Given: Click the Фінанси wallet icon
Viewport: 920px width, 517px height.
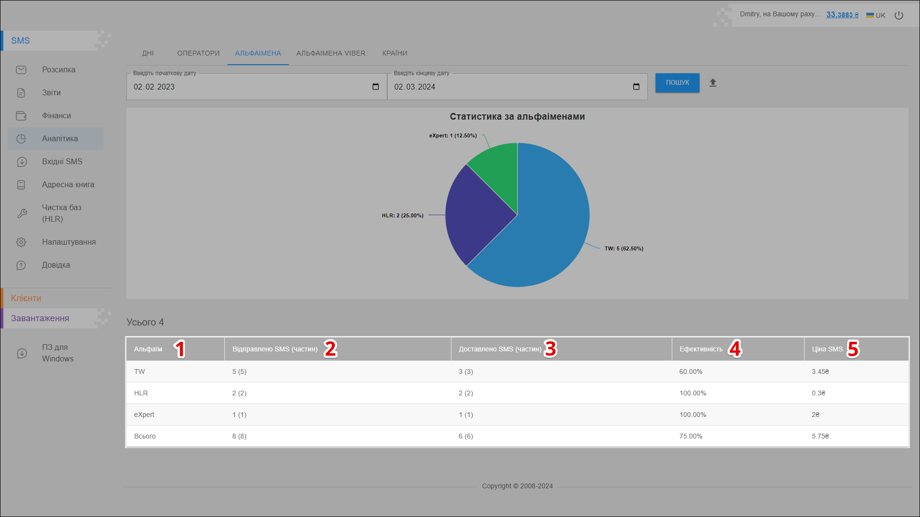Looking at the screenshot, I should tap(21, 116).
